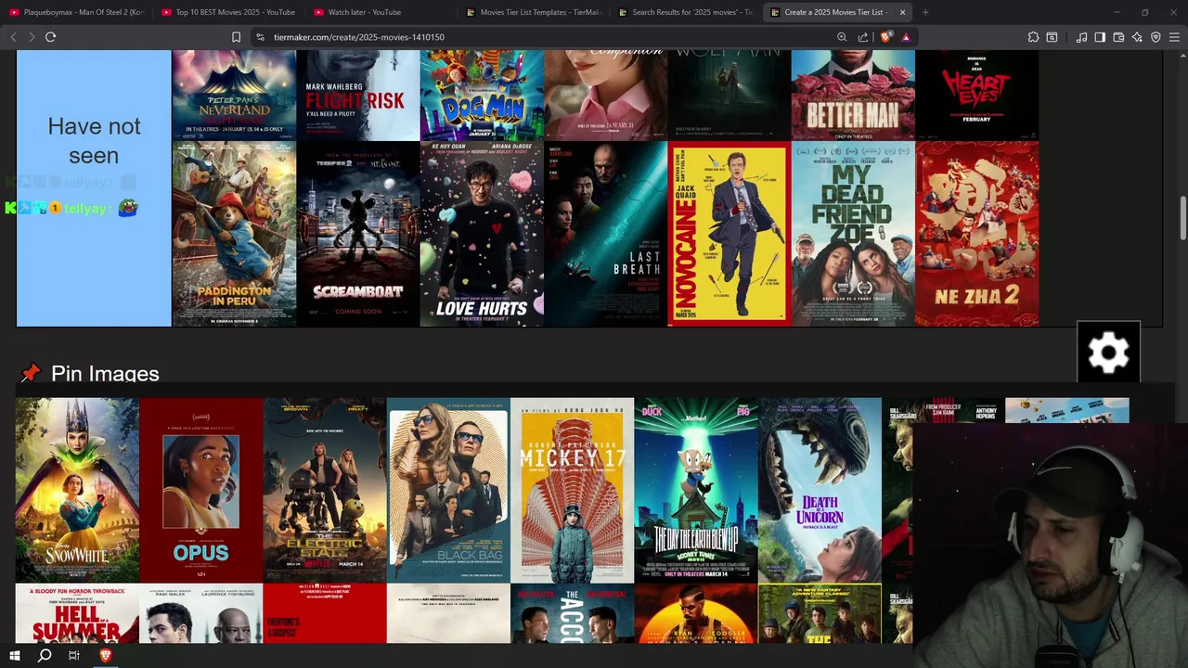
Task: Select the Heart Eyes poster
Action: click(x=977, y=95)
